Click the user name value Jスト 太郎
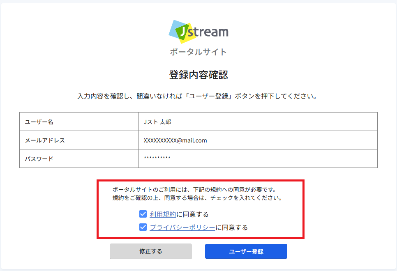 [157, 122]
